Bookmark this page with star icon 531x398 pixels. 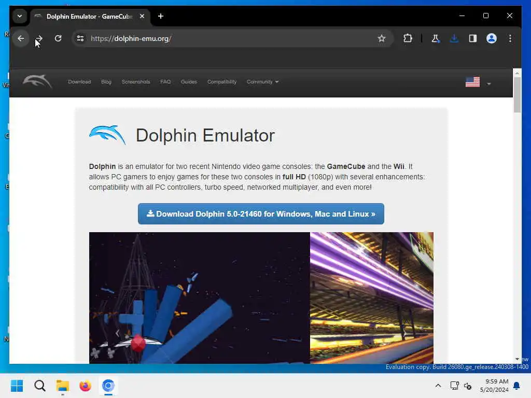pyautogui.click(x=382, y=38)
